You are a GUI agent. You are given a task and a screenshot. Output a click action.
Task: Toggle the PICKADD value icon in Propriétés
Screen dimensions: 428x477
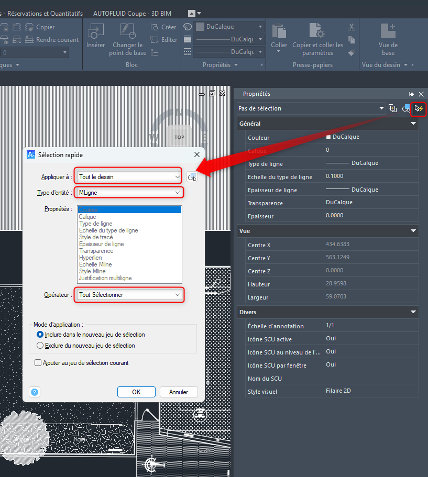(x=393, y=108)
